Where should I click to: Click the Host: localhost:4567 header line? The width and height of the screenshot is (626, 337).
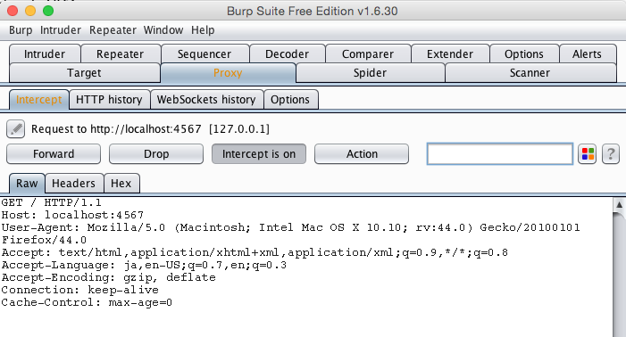click(72, 215)
